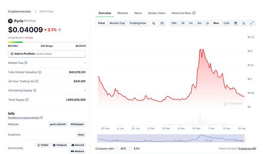
Task: Switch to the News tab
Action: [138, 13]
